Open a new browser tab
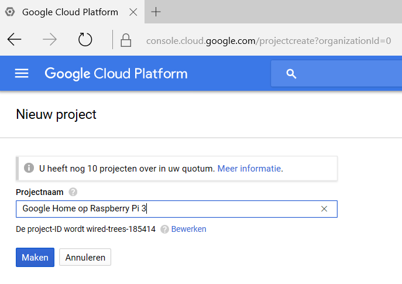This screenshot has height=284, width=402. coord(156,12)
